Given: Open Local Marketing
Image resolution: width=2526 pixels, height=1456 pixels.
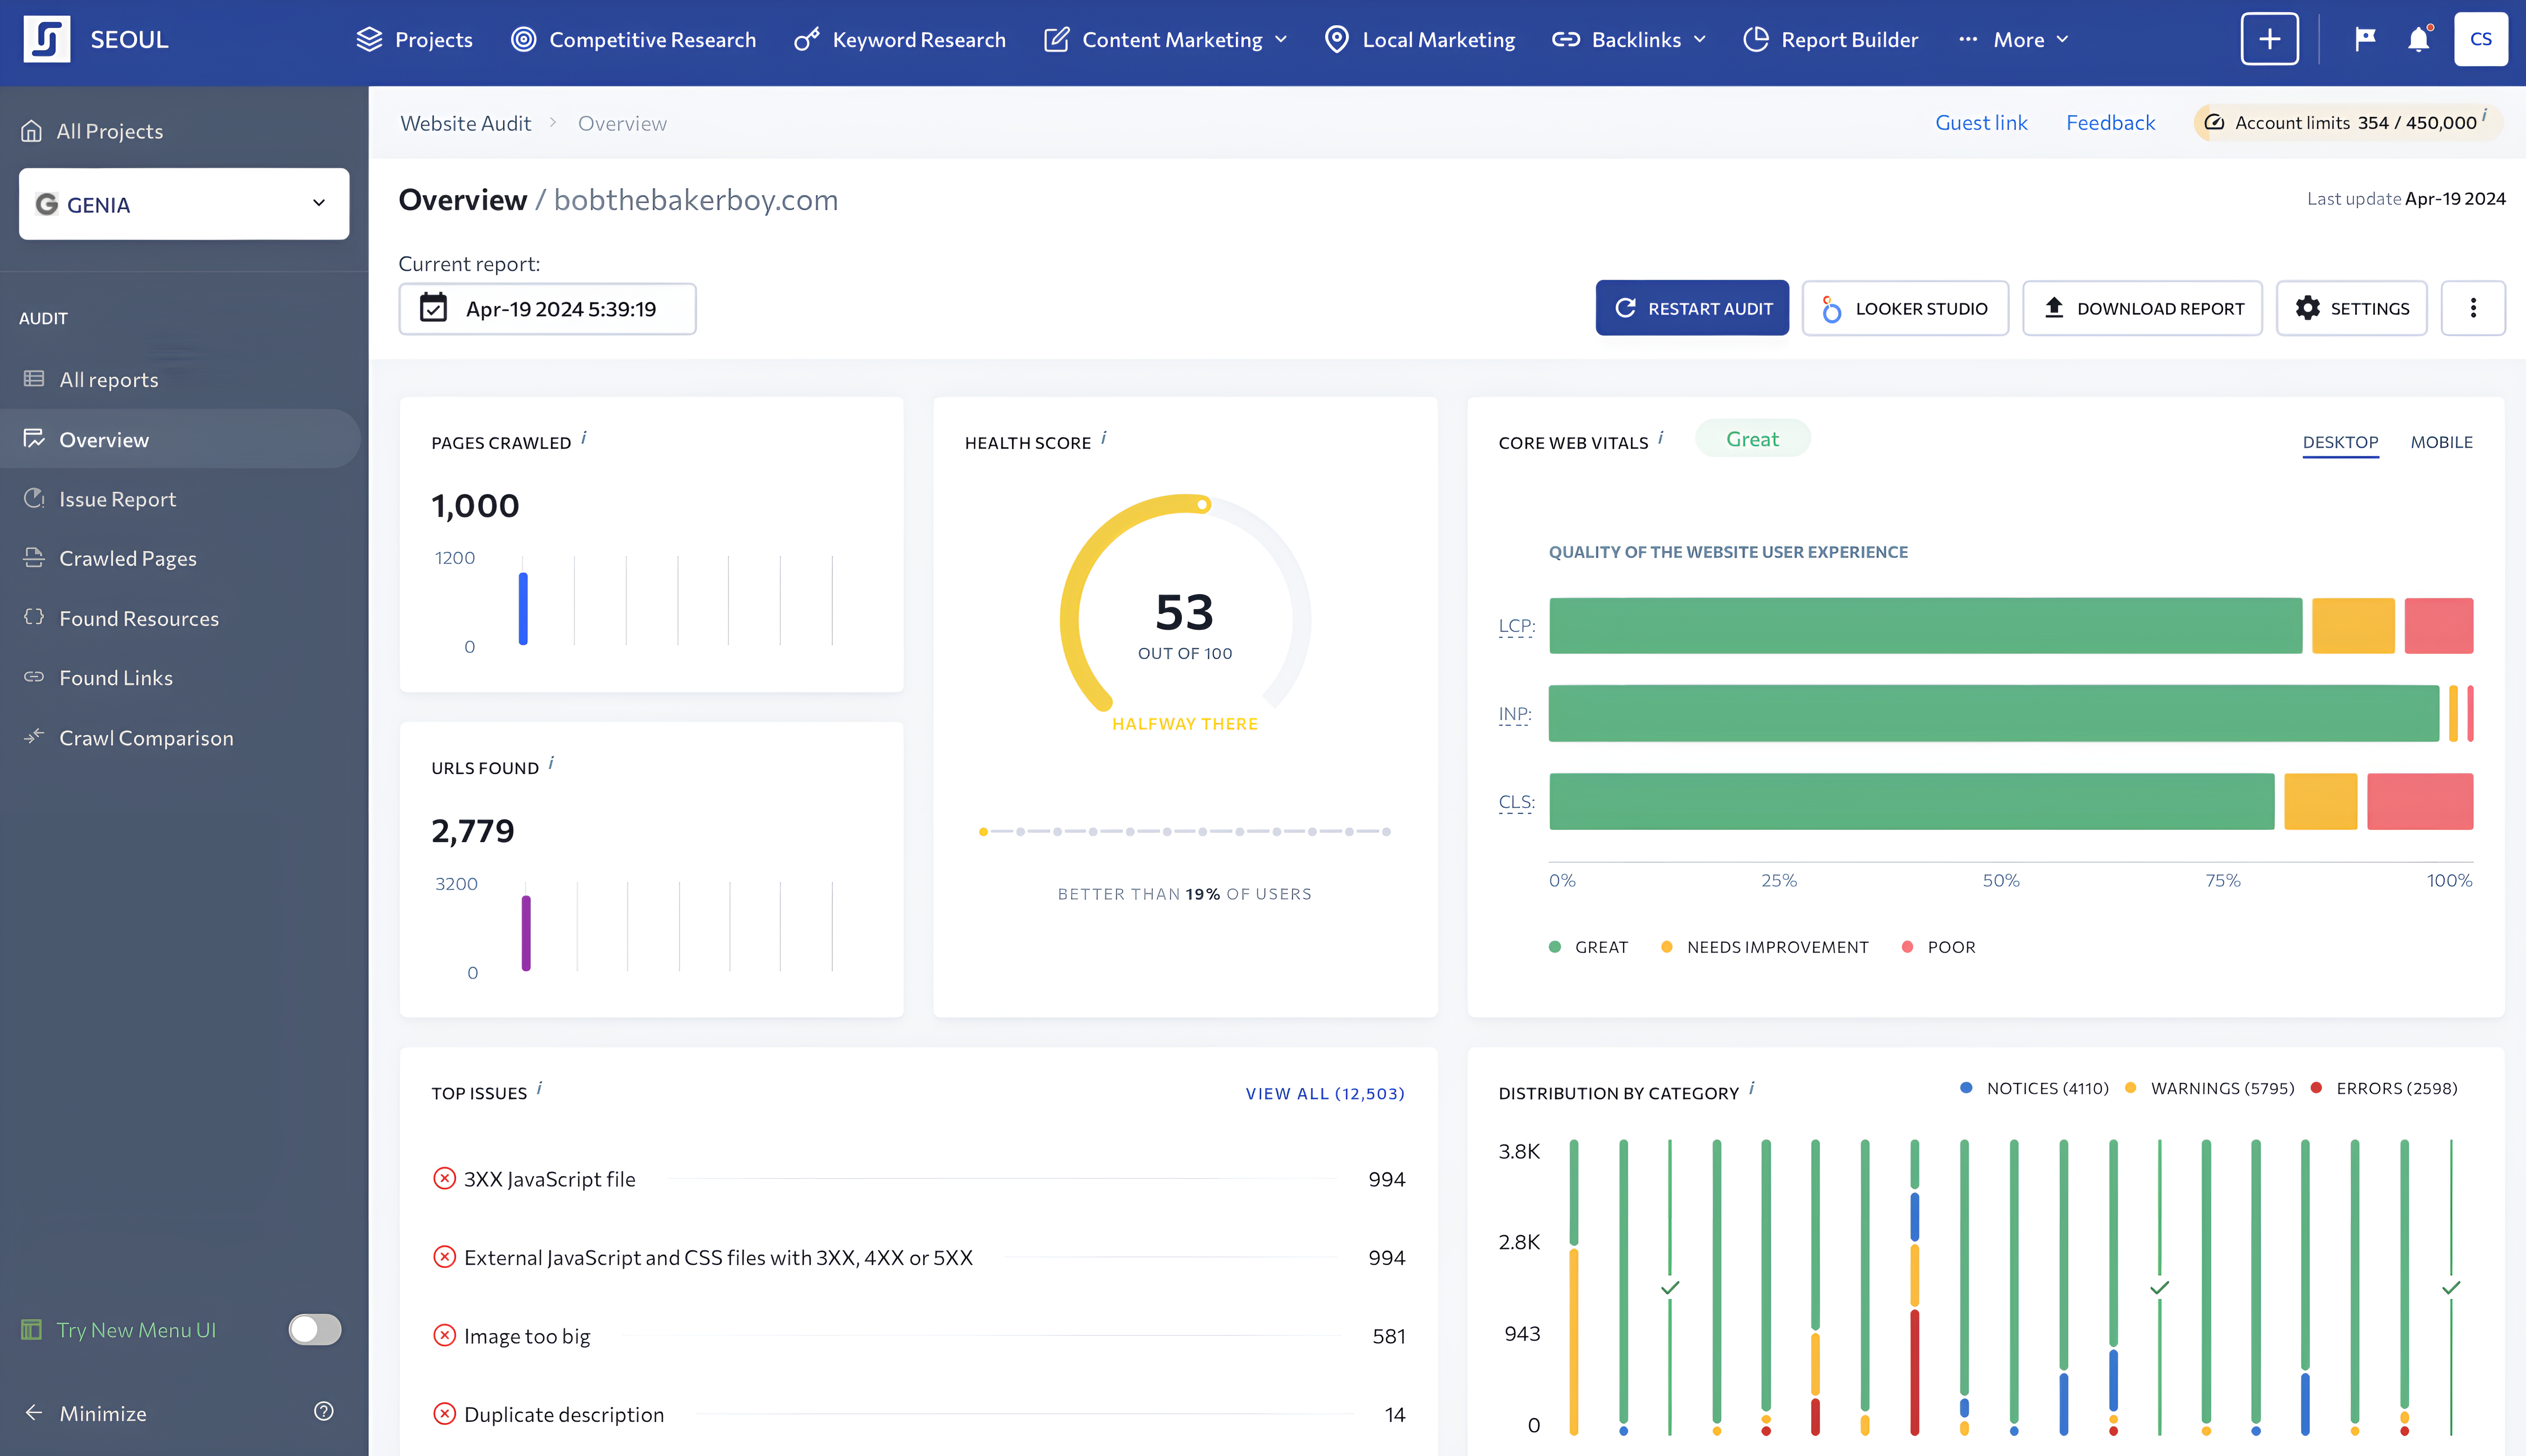Looking at the screenshot, I should tap(1420, 39).
